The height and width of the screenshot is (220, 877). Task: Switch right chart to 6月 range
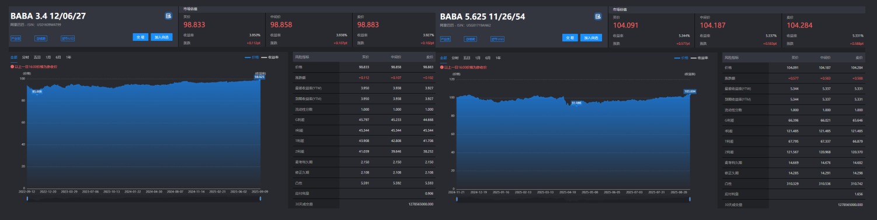coord(488,58)
